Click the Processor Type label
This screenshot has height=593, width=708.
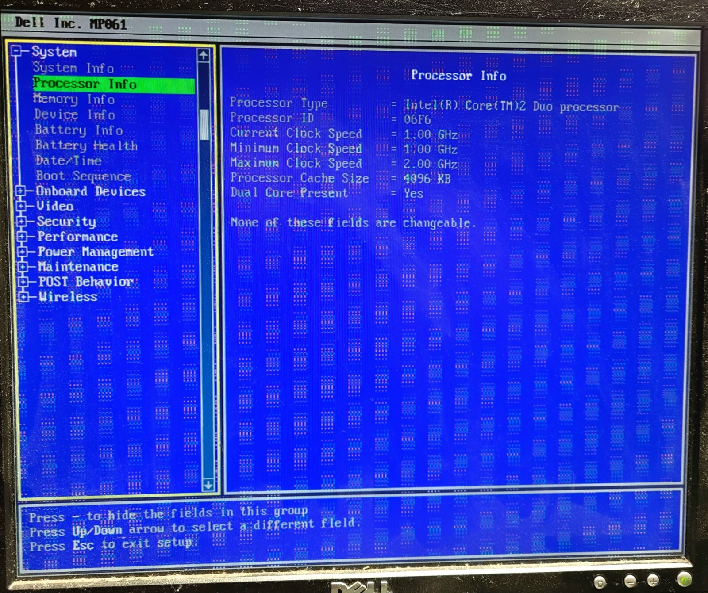coord(278,103)
